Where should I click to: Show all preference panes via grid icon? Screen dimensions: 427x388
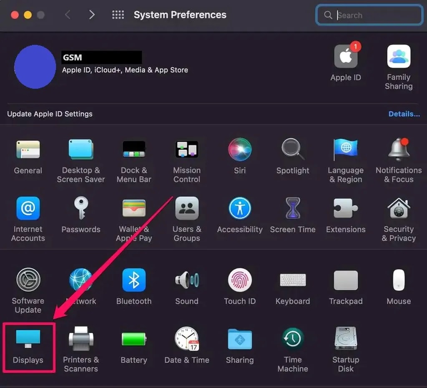point(118,15)
